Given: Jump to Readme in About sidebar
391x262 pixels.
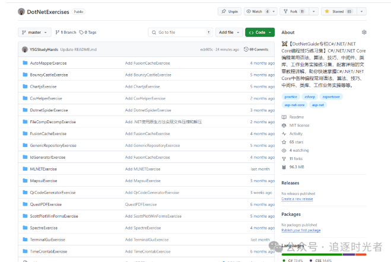Looking at the screenshot, I should (x=297, y=117).
